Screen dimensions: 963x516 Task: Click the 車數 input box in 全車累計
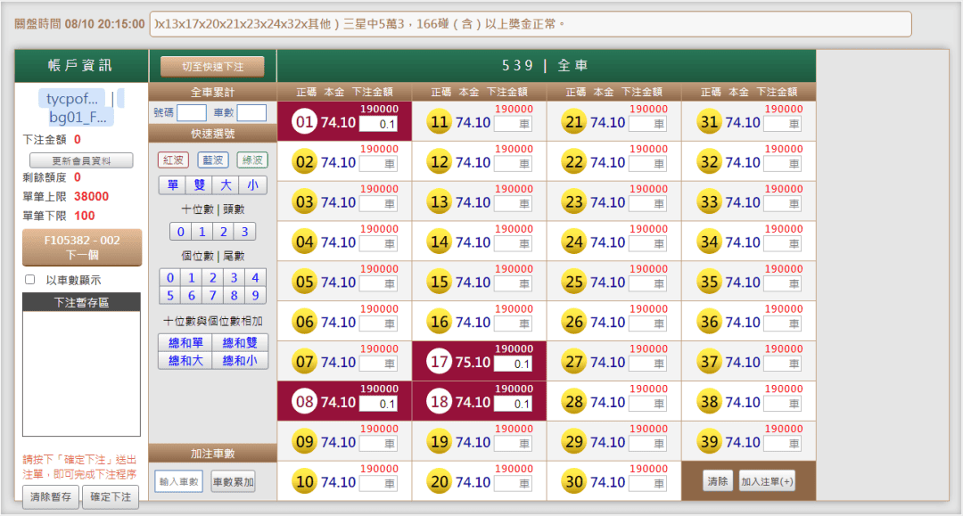click(x=251, y=112)
